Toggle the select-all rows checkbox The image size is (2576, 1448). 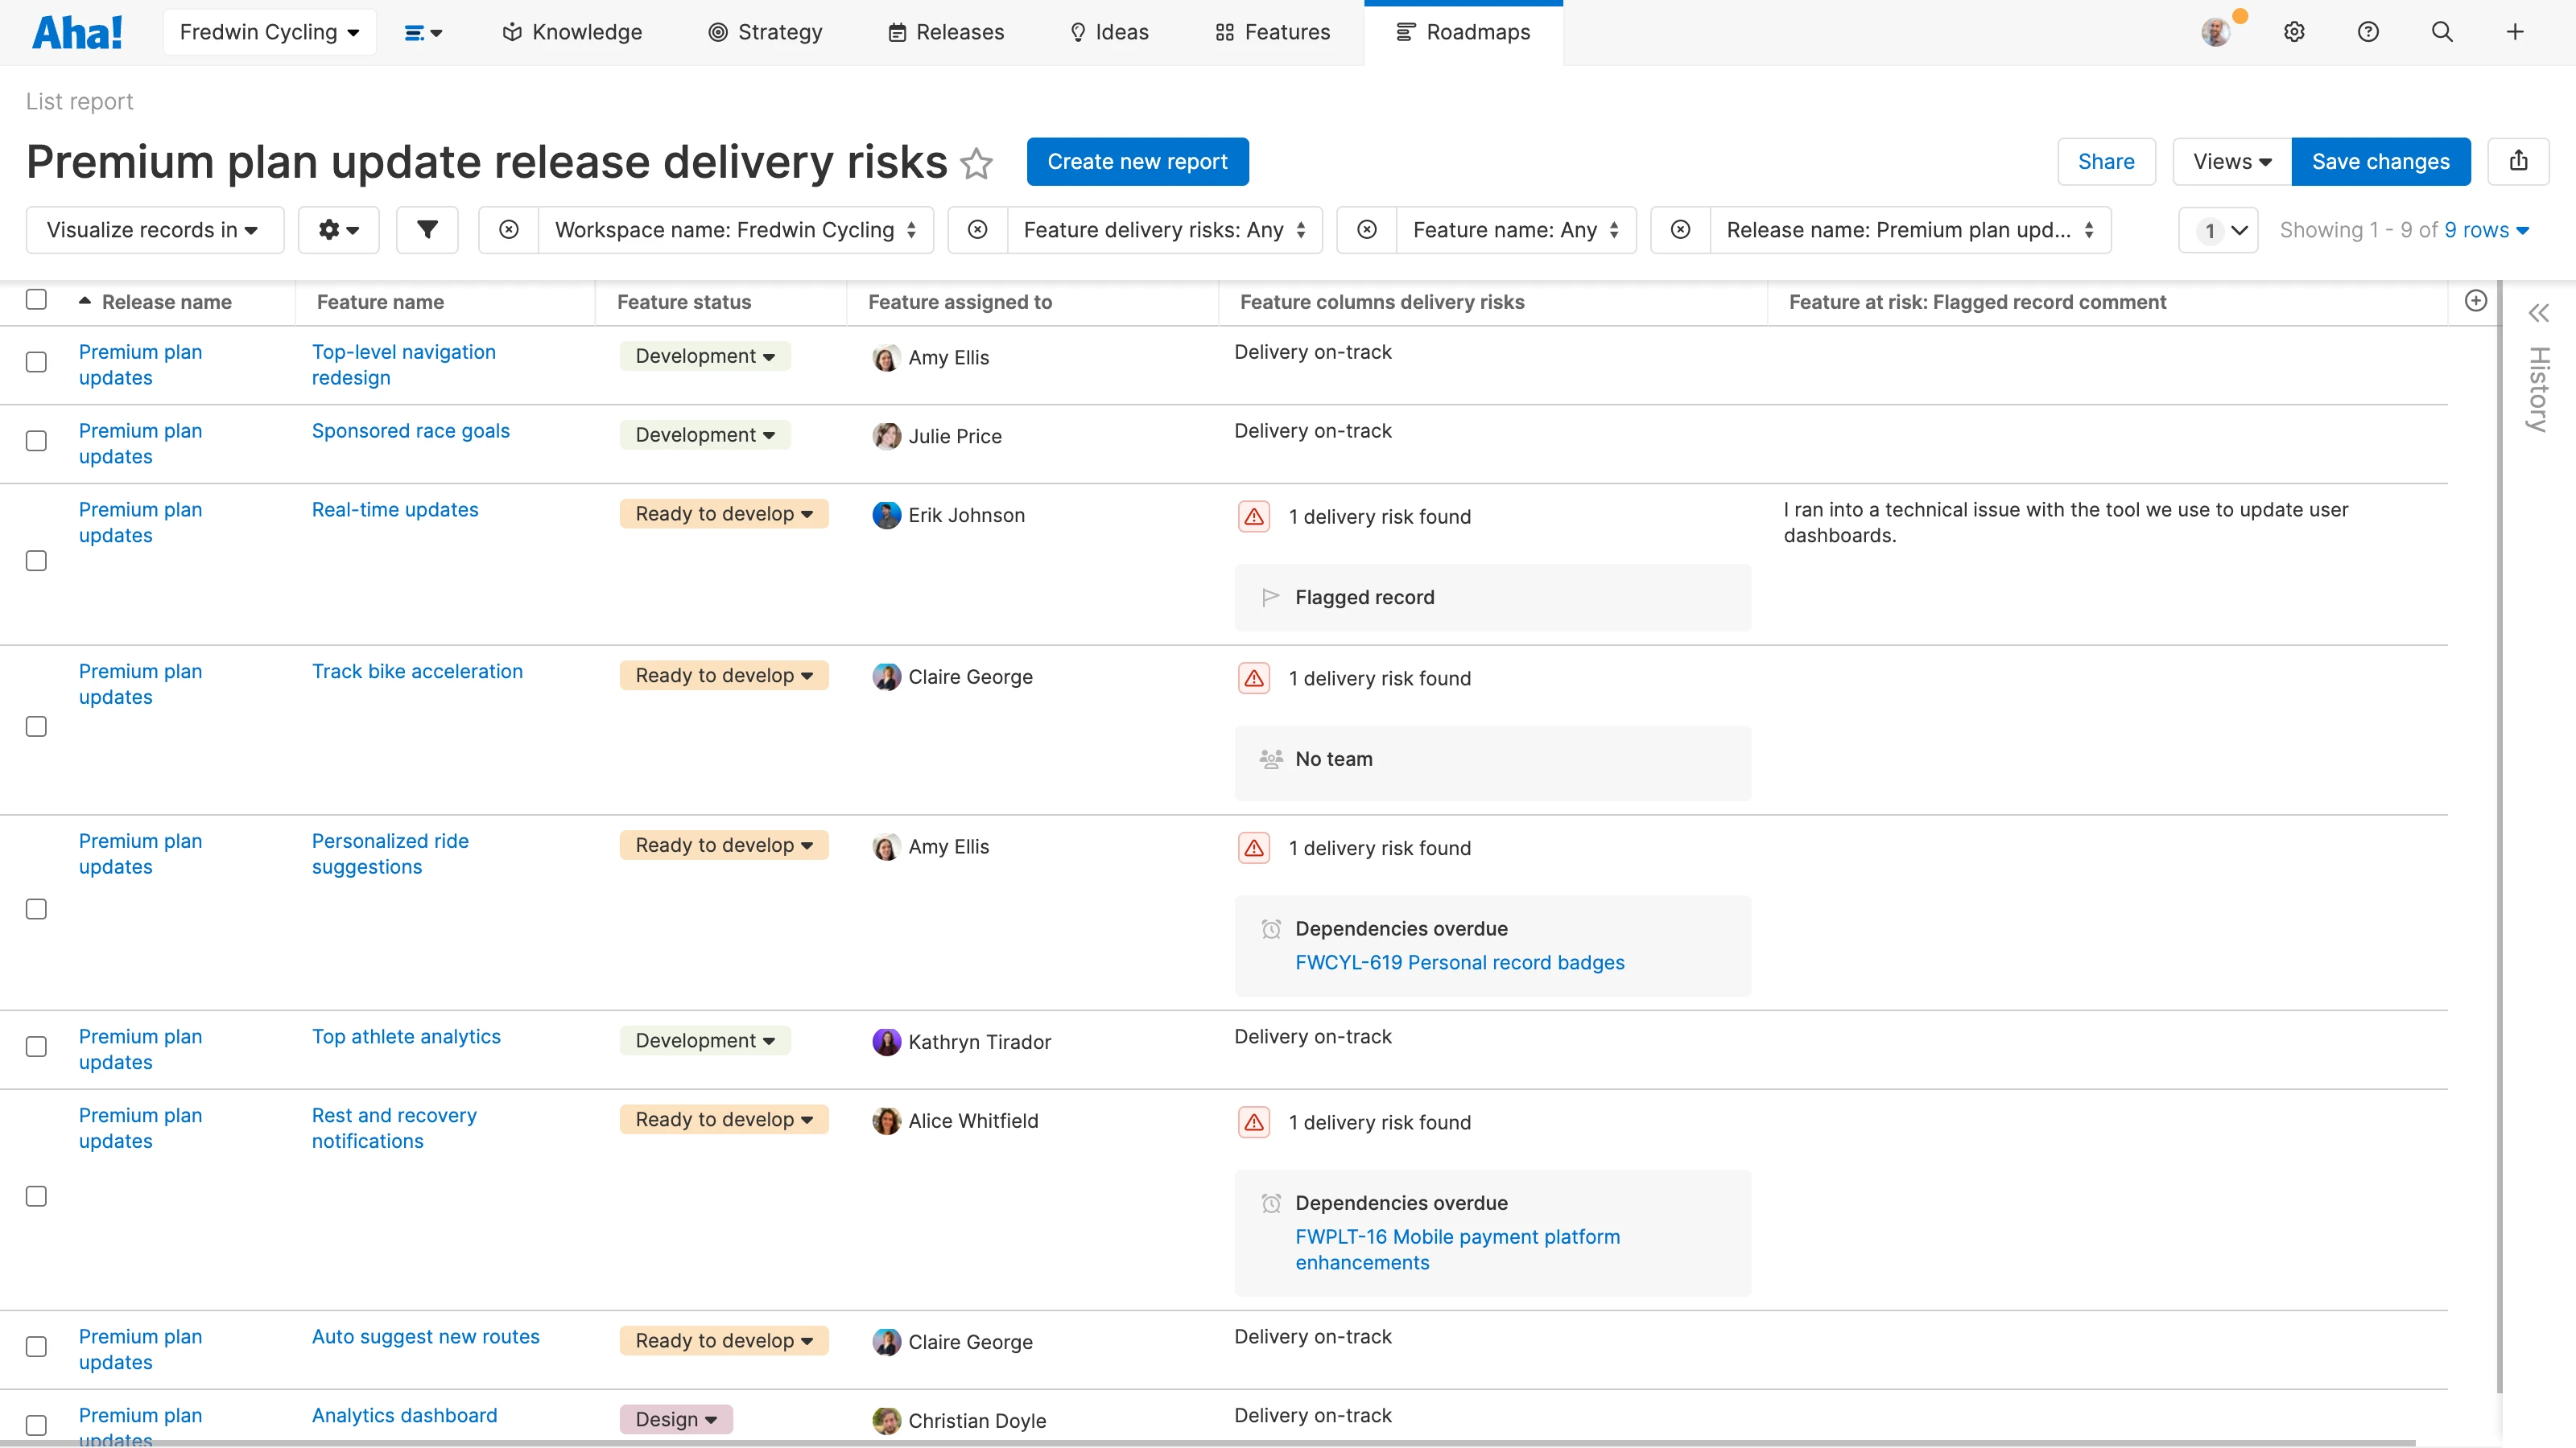point(36,300)
